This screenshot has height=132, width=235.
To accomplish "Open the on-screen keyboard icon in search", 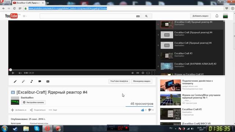I will pyautogui.click(x=138, y=16).
